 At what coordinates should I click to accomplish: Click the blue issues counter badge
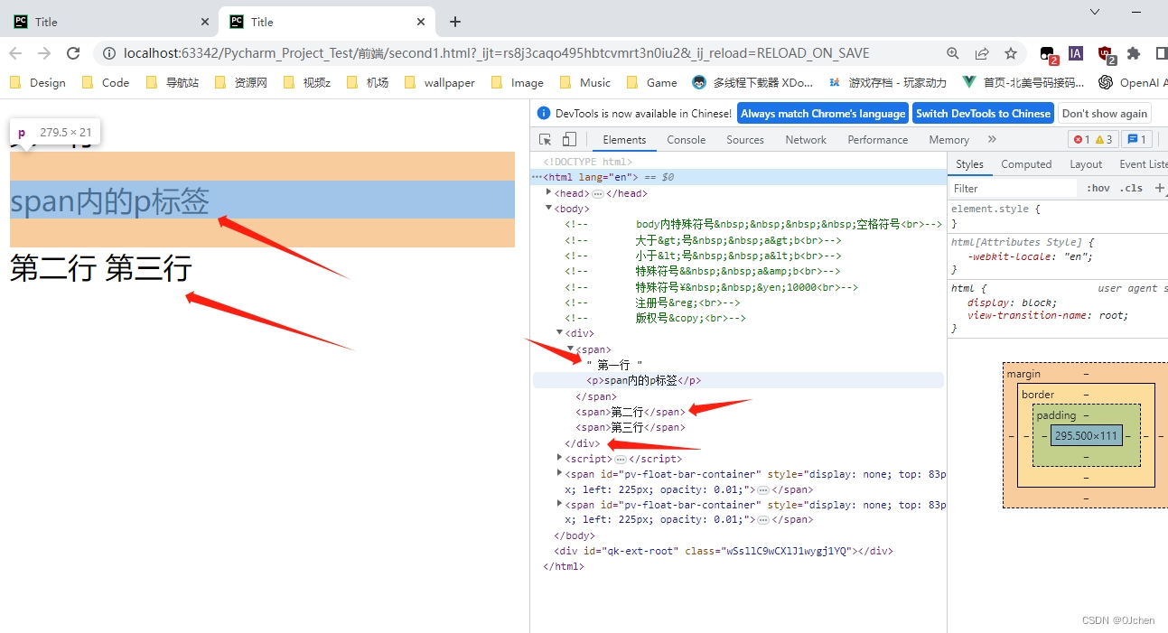(x=1136, y=139)
